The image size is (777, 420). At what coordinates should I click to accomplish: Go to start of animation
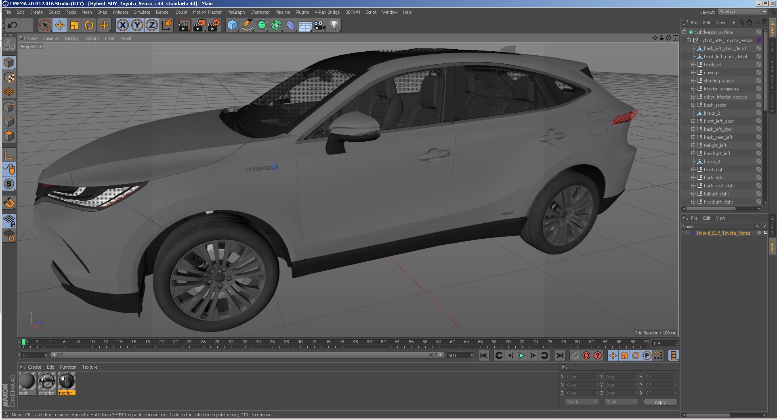point(483,355)
